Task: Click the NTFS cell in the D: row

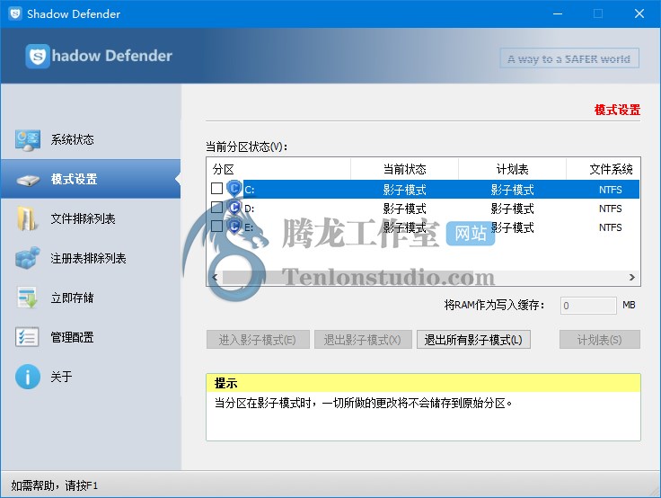Action: pyautogui.click(x=610, y=209)
